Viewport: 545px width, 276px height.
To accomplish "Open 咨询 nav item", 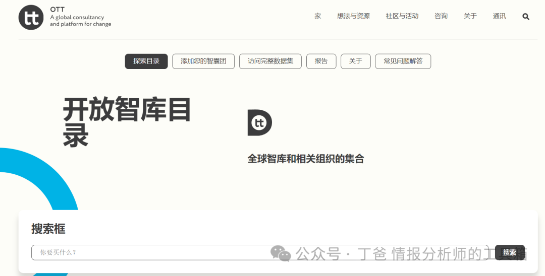I will tap(441, 16).
